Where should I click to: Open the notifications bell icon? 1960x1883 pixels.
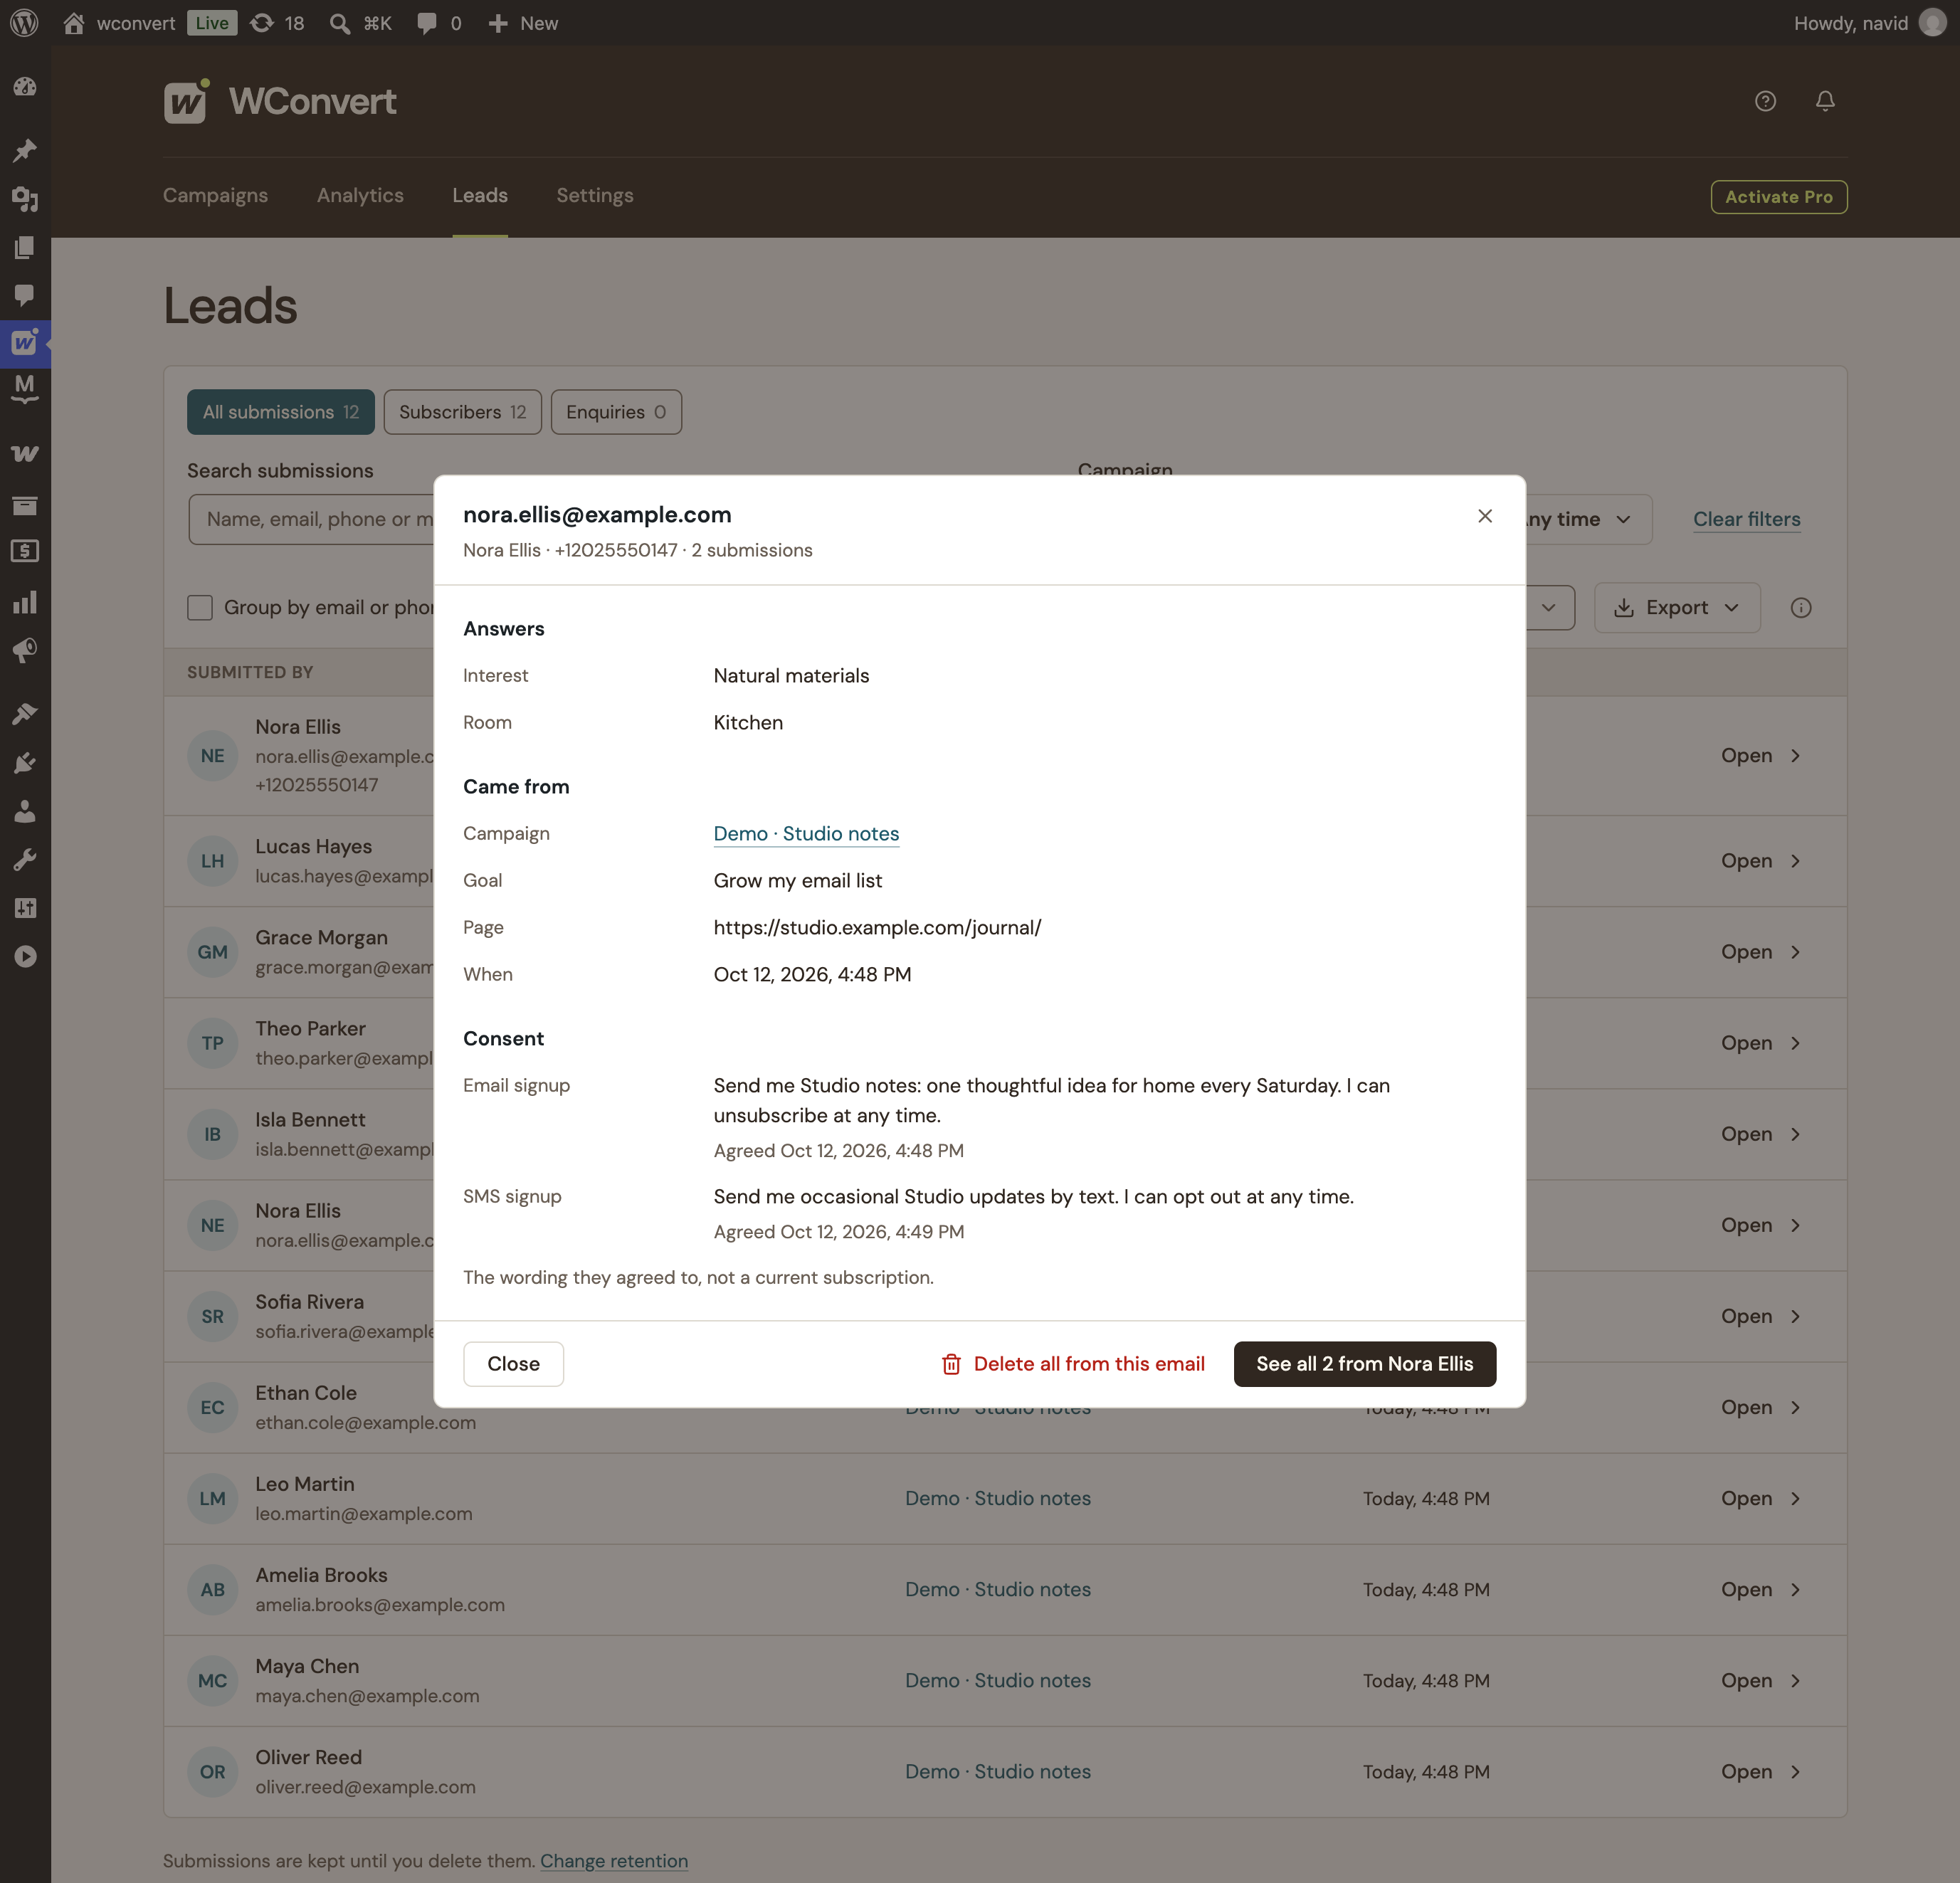(1825, 101)
